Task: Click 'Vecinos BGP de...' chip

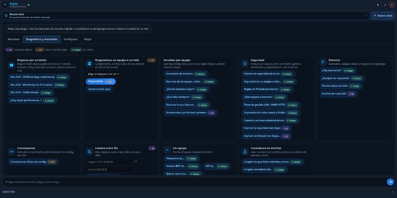Action: click(x=183, y=166)
